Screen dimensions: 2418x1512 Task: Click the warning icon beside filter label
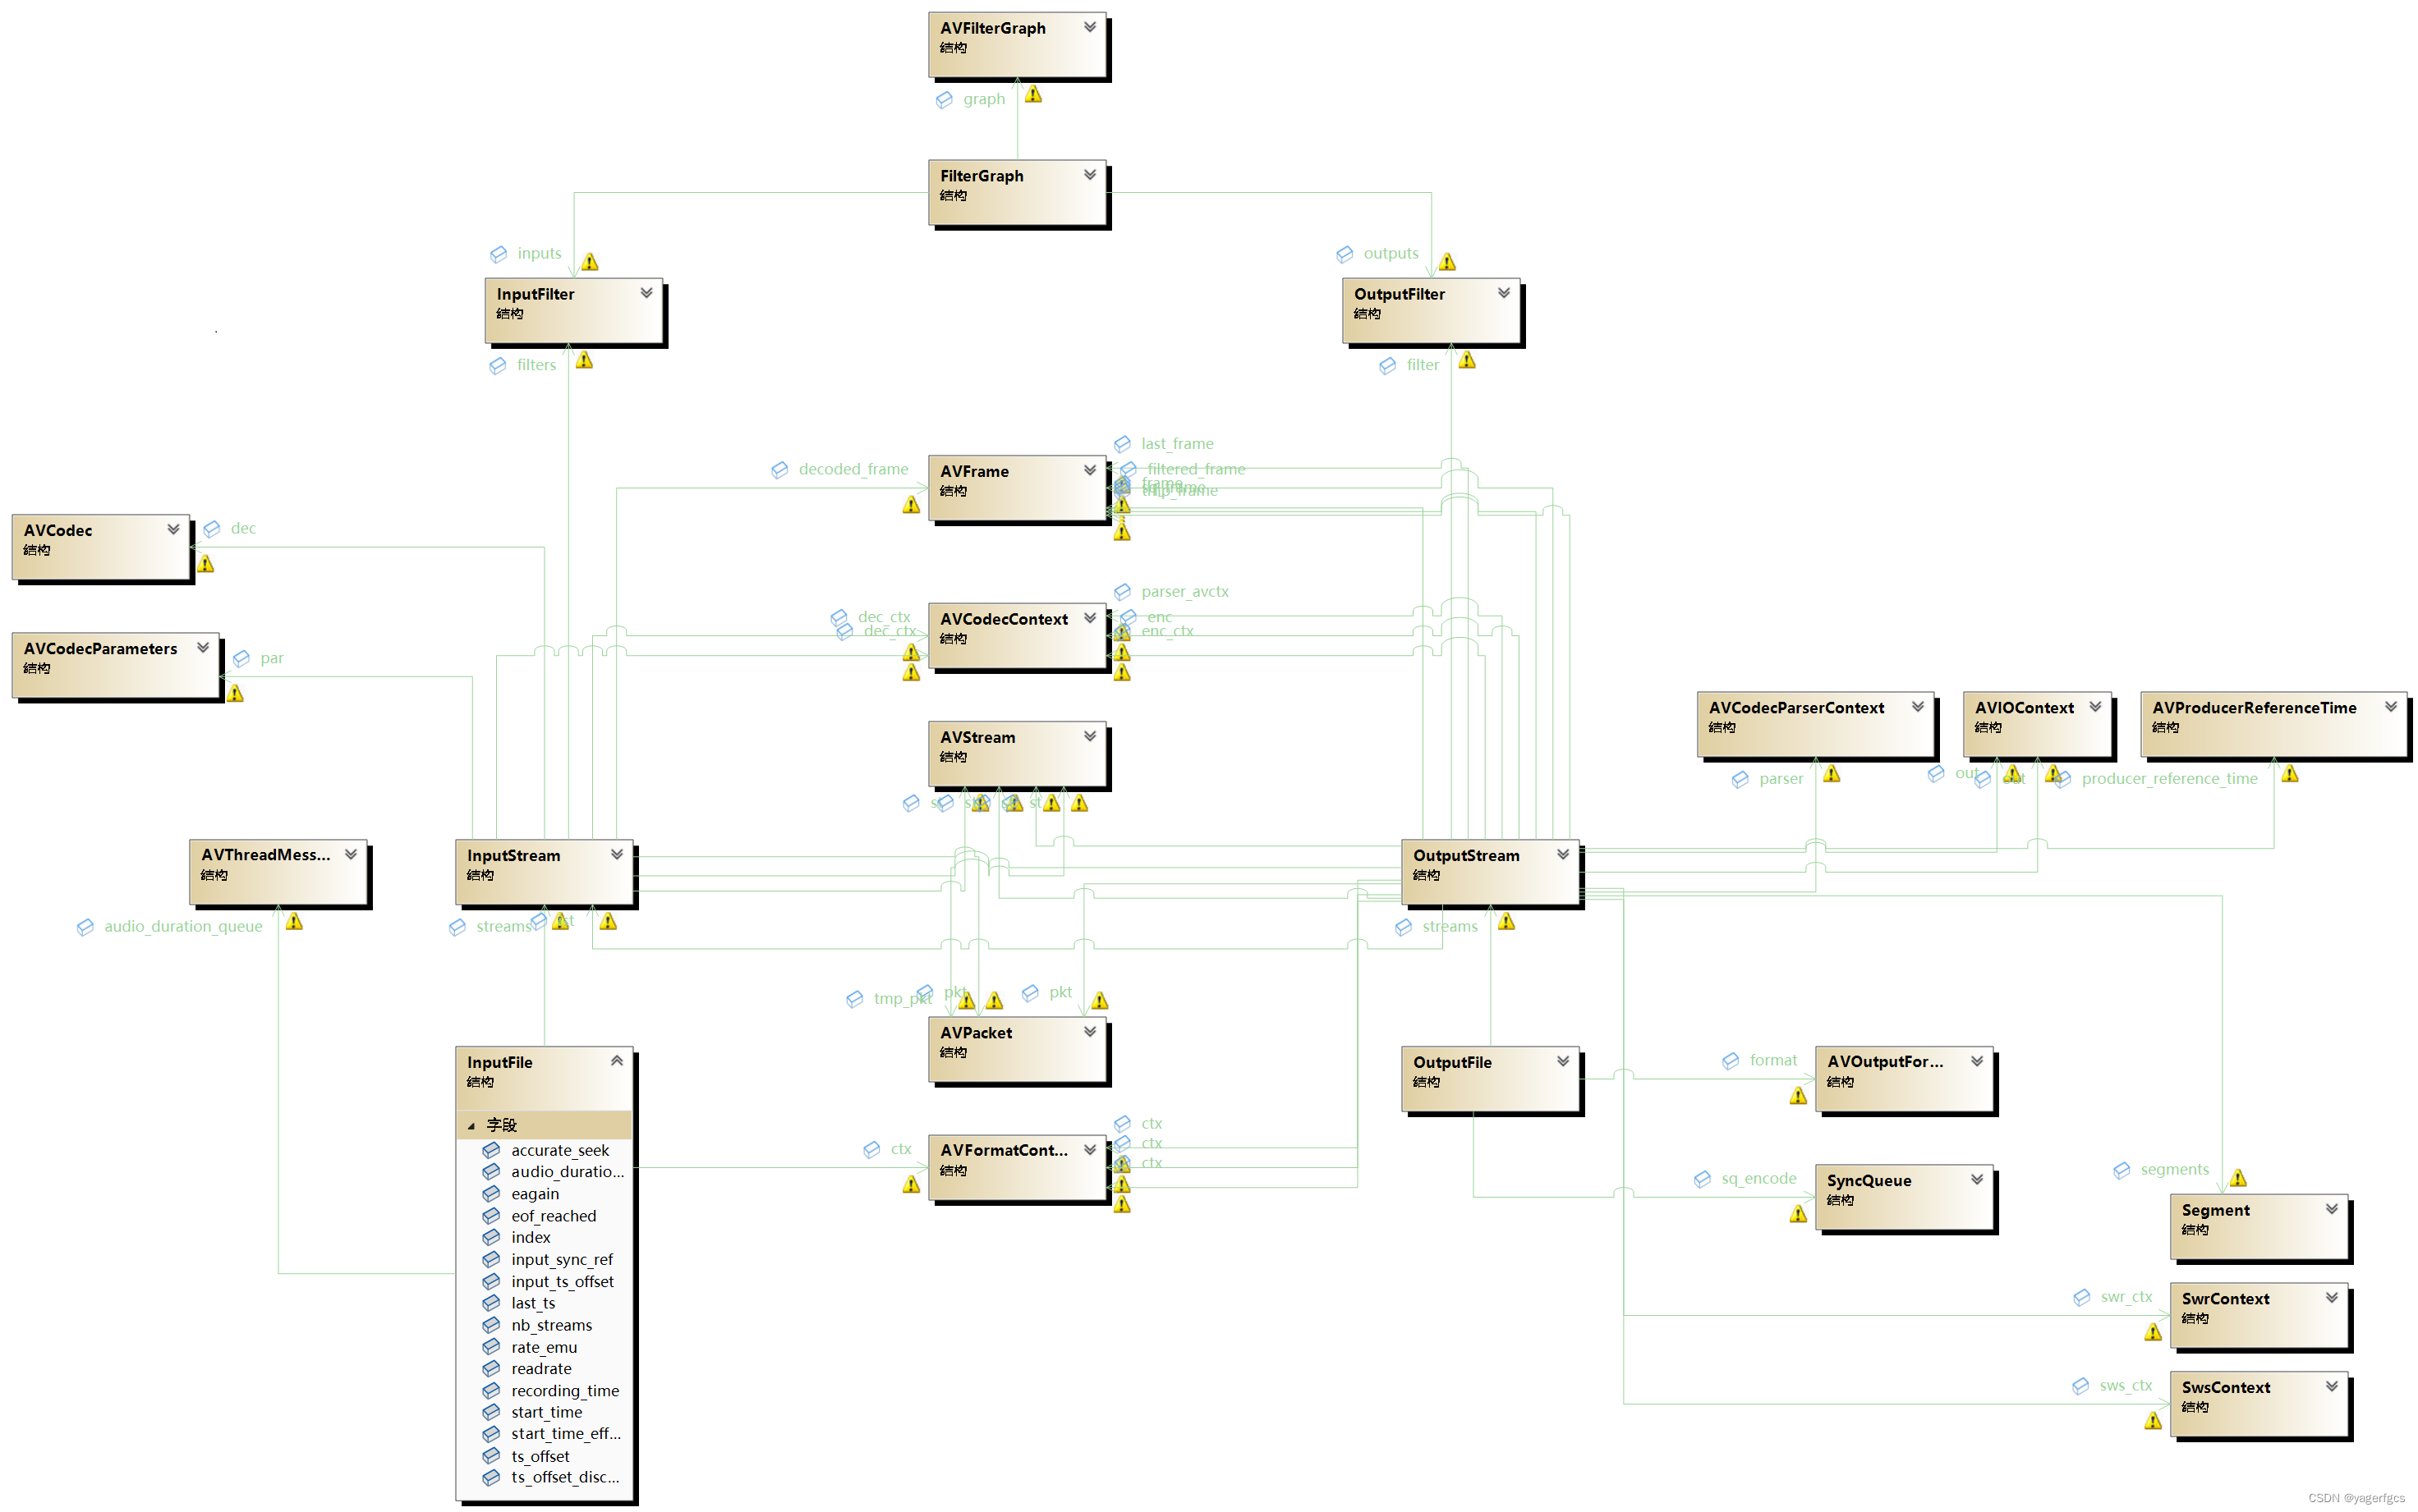(1467, 360)
